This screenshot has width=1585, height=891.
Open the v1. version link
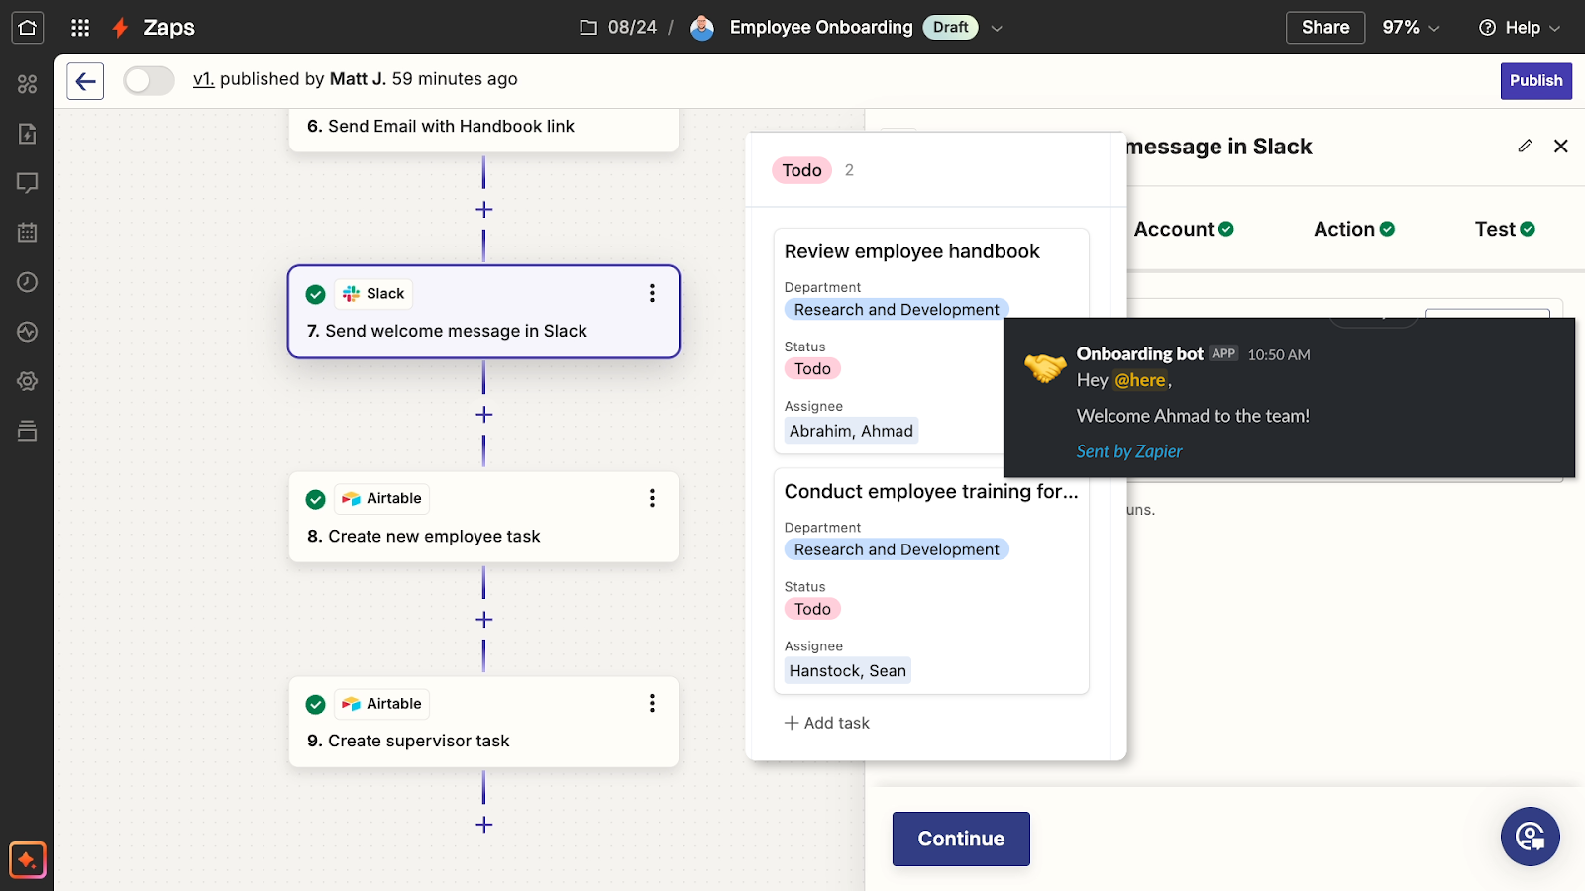[x=203, y=79]
